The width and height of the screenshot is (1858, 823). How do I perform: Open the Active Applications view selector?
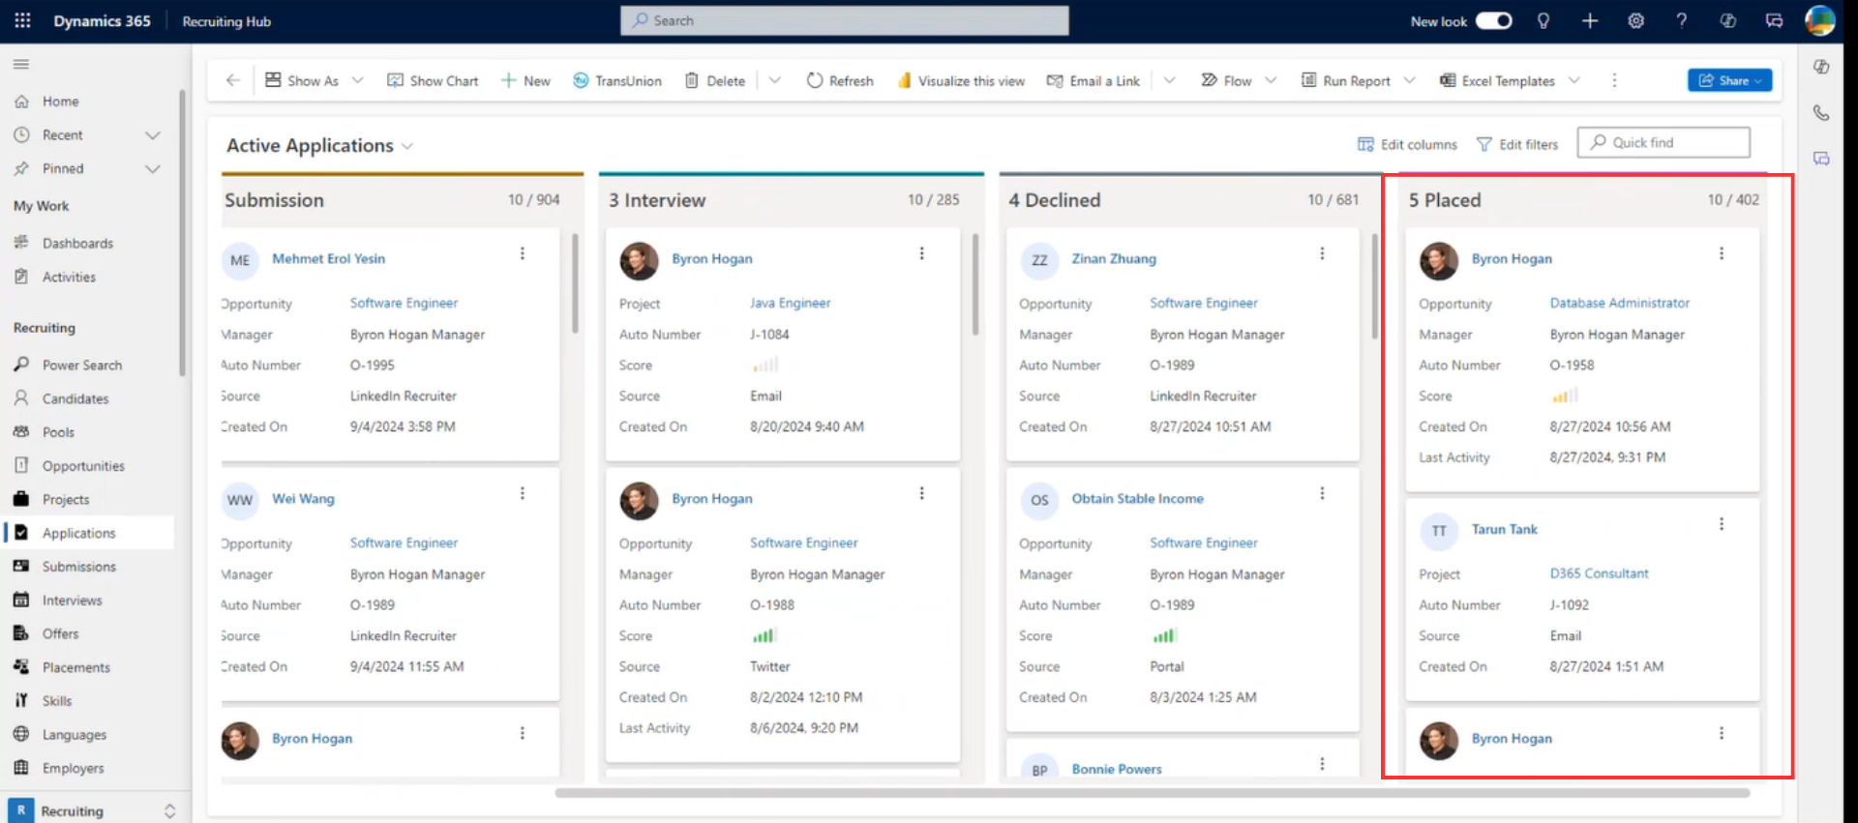[320, 145]
